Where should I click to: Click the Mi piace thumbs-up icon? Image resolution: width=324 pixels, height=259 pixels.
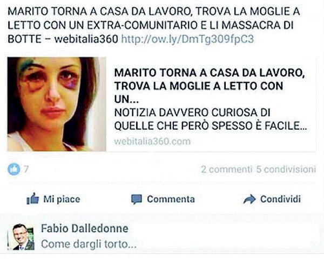point(32,199)
